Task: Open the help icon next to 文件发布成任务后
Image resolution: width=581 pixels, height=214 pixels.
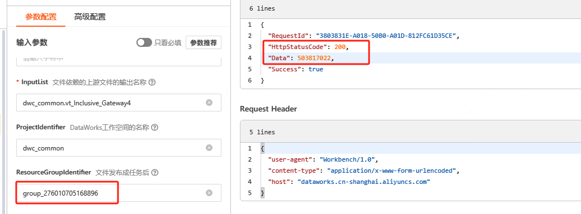Action: pos(155,172)
